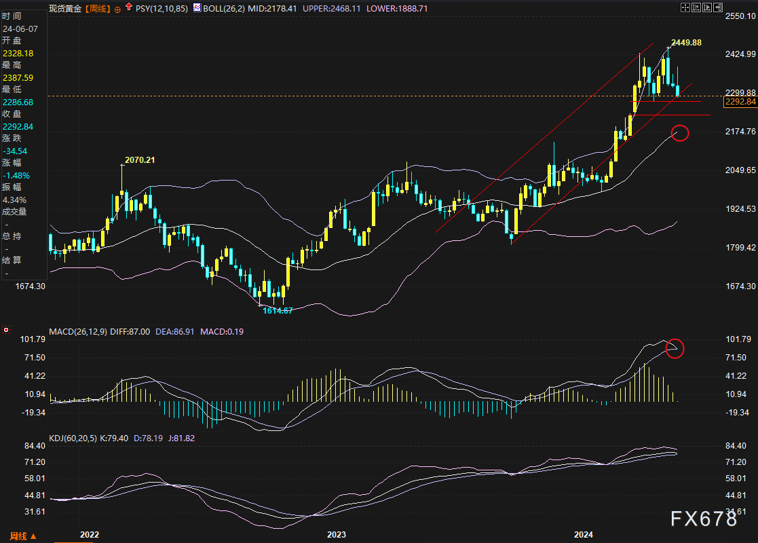Click the 1614.67 low price marker

pyautogui.click(x=278, y=310)
